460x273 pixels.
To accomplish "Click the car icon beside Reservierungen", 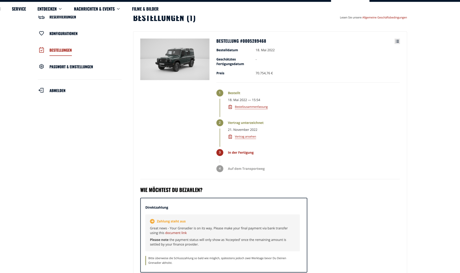I will [41, 17].
